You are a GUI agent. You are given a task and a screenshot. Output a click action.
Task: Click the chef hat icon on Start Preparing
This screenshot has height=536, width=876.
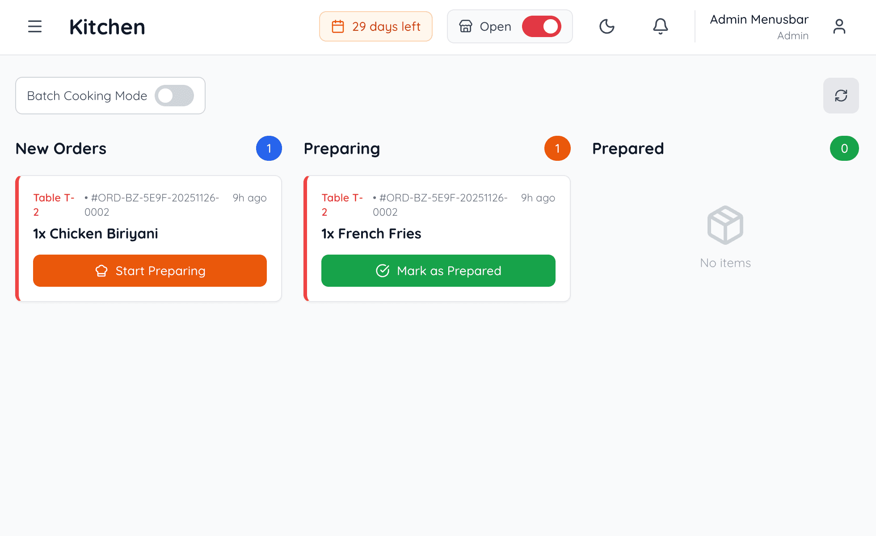click(101, 271)
